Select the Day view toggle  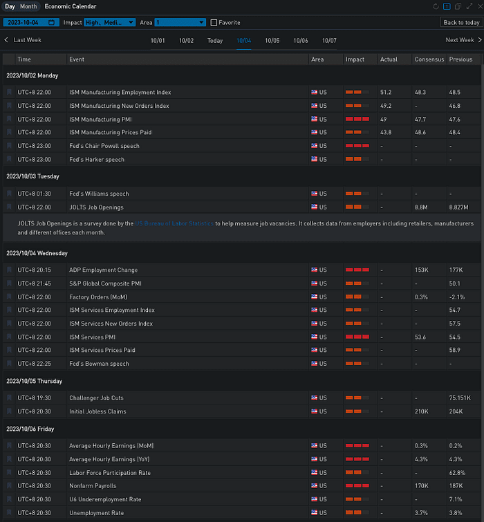pos(10,6)
